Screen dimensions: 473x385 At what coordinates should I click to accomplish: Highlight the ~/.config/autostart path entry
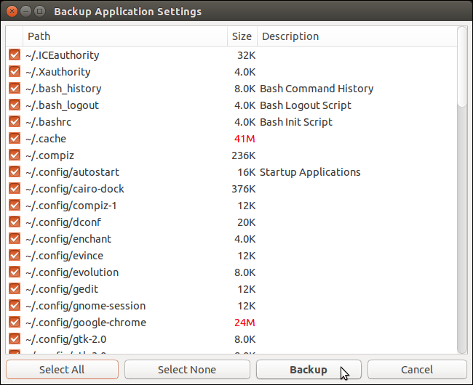71,172
